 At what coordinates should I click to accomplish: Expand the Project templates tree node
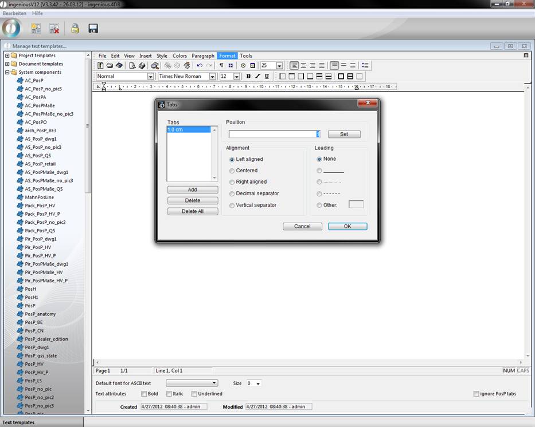click(7, 56)
